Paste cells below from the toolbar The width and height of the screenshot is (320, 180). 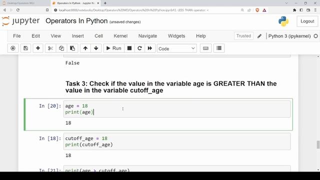72,48
